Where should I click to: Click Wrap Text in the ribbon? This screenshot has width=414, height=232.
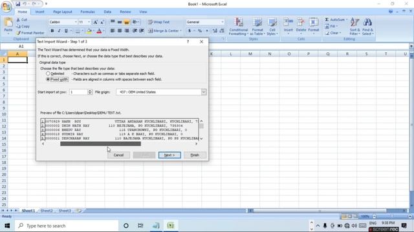(158, 22)
